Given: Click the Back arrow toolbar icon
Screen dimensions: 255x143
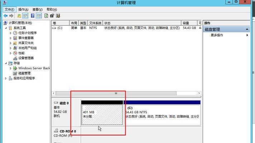Looking at the screenshot, I should coord(5,16).
